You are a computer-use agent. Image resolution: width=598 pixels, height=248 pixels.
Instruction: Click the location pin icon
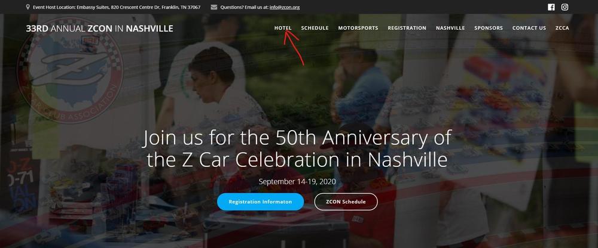click(28, 7)
